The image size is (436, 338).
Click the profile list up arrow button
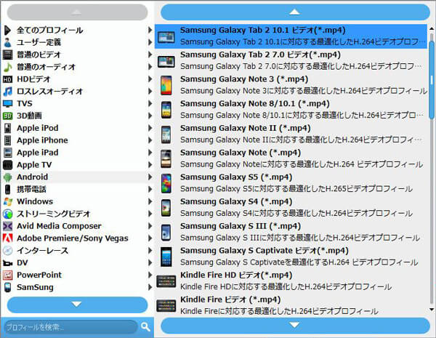(x=295, y=12)
